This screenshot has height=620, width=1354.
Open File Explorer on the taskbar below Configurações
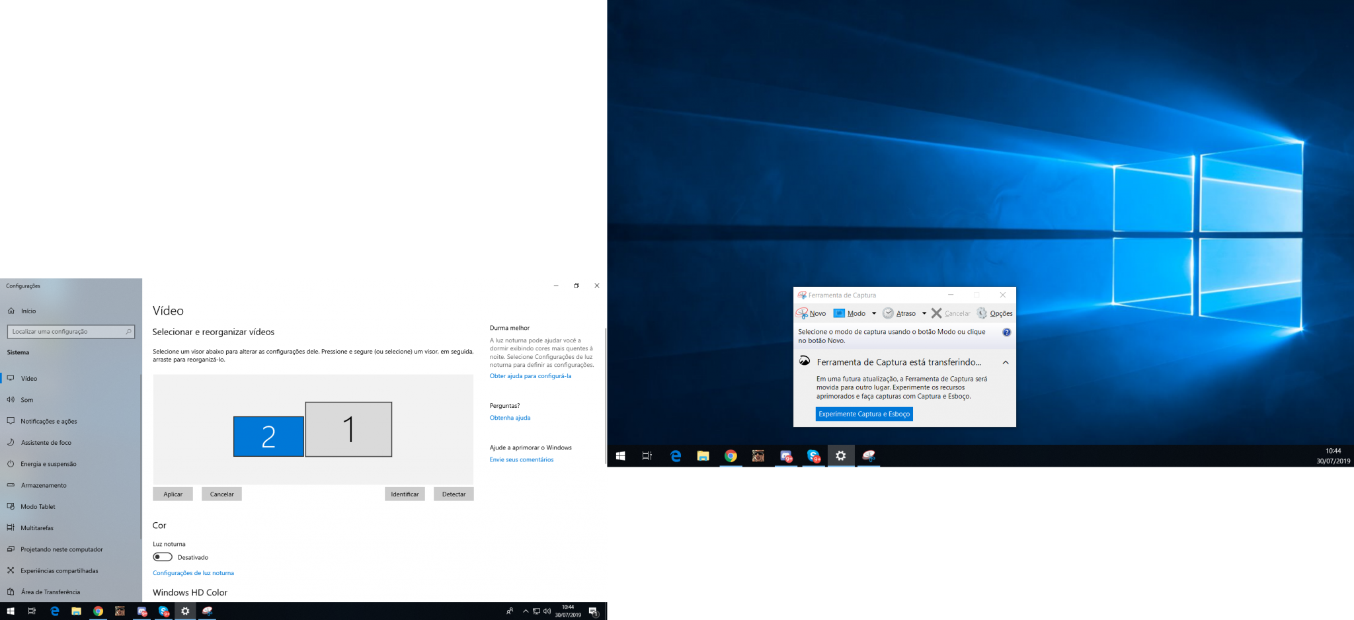point(76,611)
